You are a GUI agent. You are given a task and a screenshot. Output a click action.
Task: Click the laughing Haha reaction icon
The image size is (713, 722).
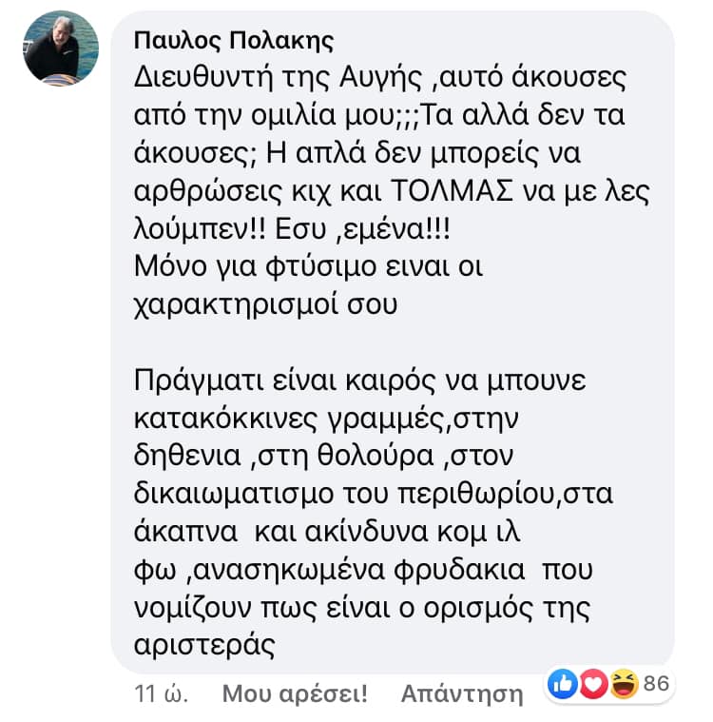(x=625, y=684)
